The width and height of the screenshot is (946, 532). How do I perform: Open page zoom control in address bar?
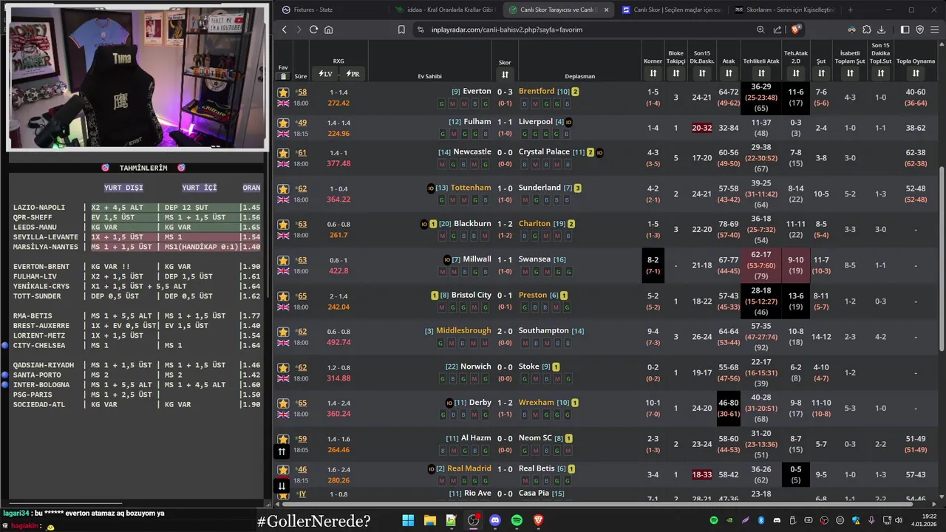(x=760, y=30)
